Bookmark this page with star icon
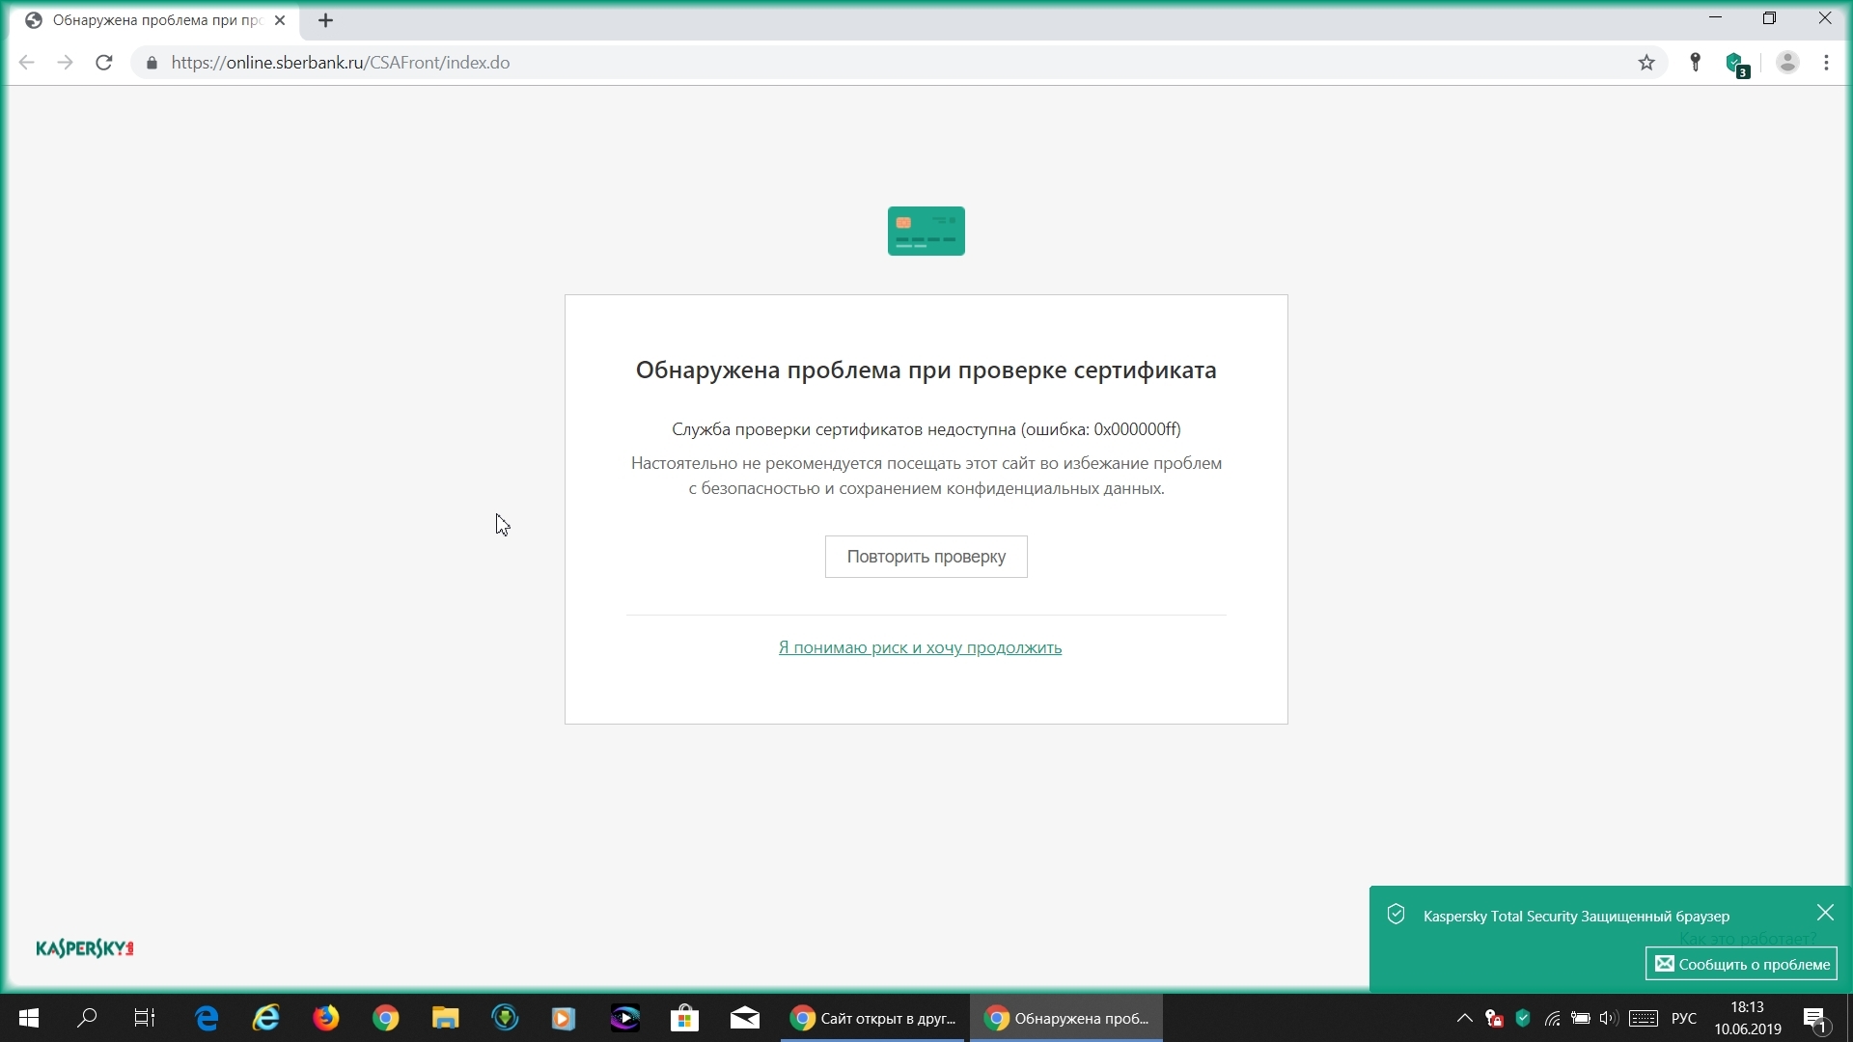This screenshot has width=1853, height=1042. coord(1646,63)
